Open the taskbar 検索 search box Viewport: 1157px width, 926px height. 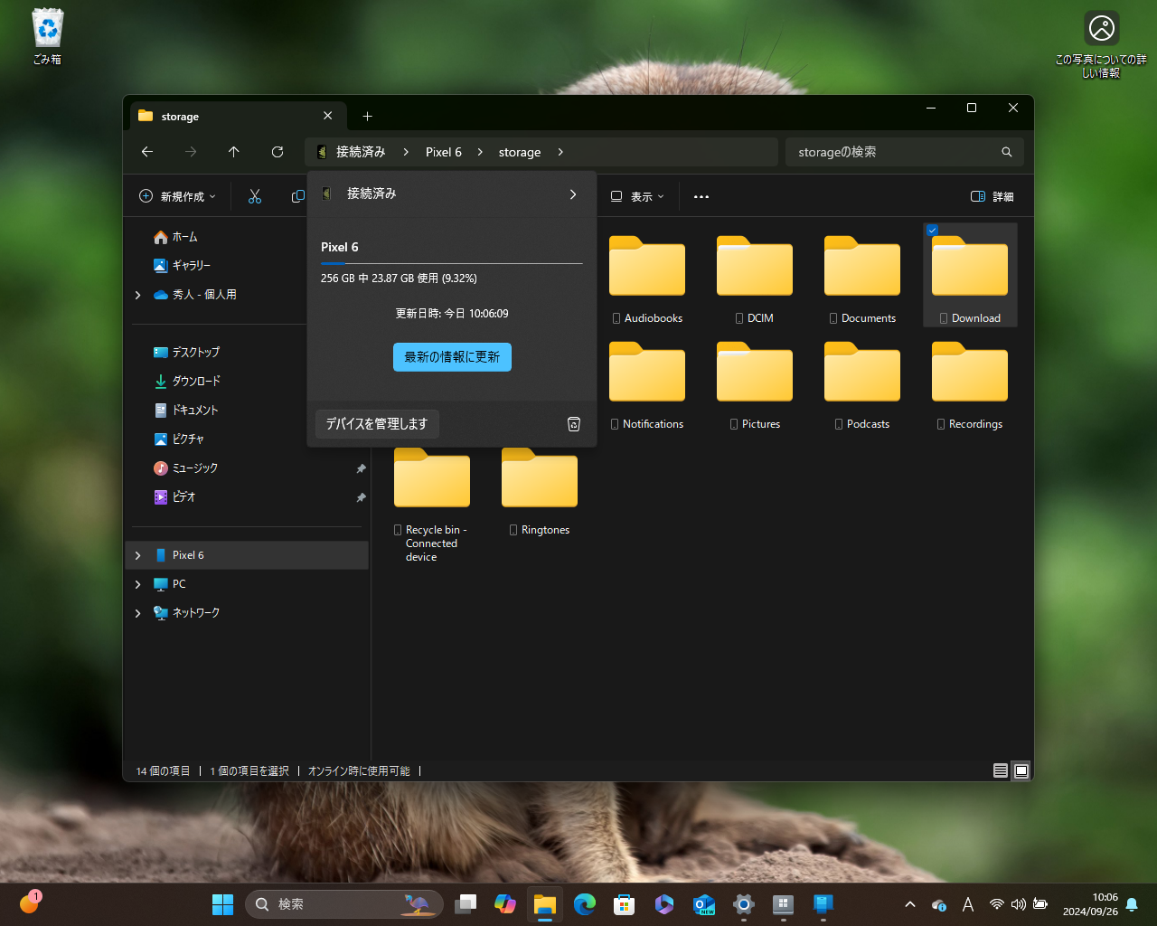[x=344, y=904]
